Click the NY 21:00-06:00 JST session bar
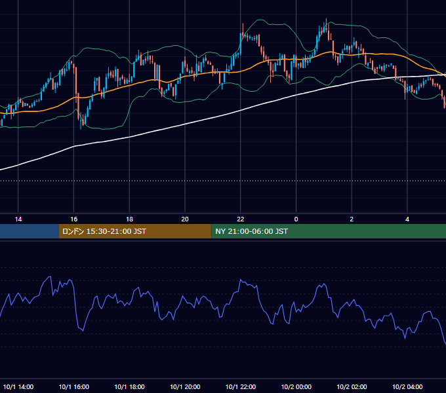 (x=329, y=231)
